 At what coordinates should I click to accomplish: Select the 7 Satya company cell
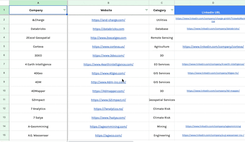pyautogui.click(x=38, y=118)
